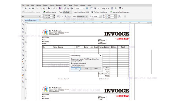The height and width of the screenshot is (104, 173).
Task: Expand the Undo history dropdown arrow
Action: 51,8
